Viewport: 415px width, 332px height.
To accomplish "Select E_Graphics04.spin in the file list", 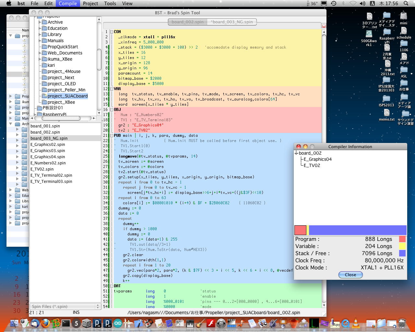I will click(x=48, y=157).
